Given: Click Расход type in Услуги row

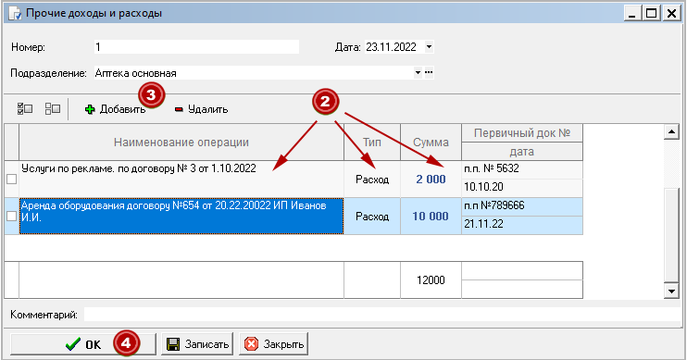Looking at the screenshot, I should pos(372,180).
